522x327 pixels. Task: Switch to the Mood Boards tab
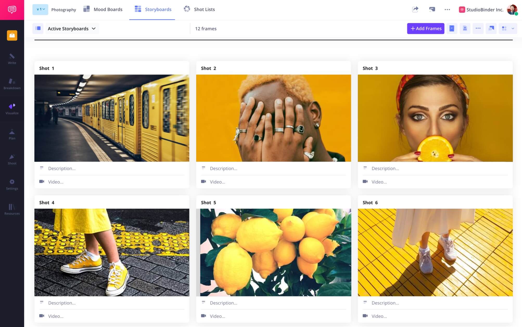click(103, 9)
